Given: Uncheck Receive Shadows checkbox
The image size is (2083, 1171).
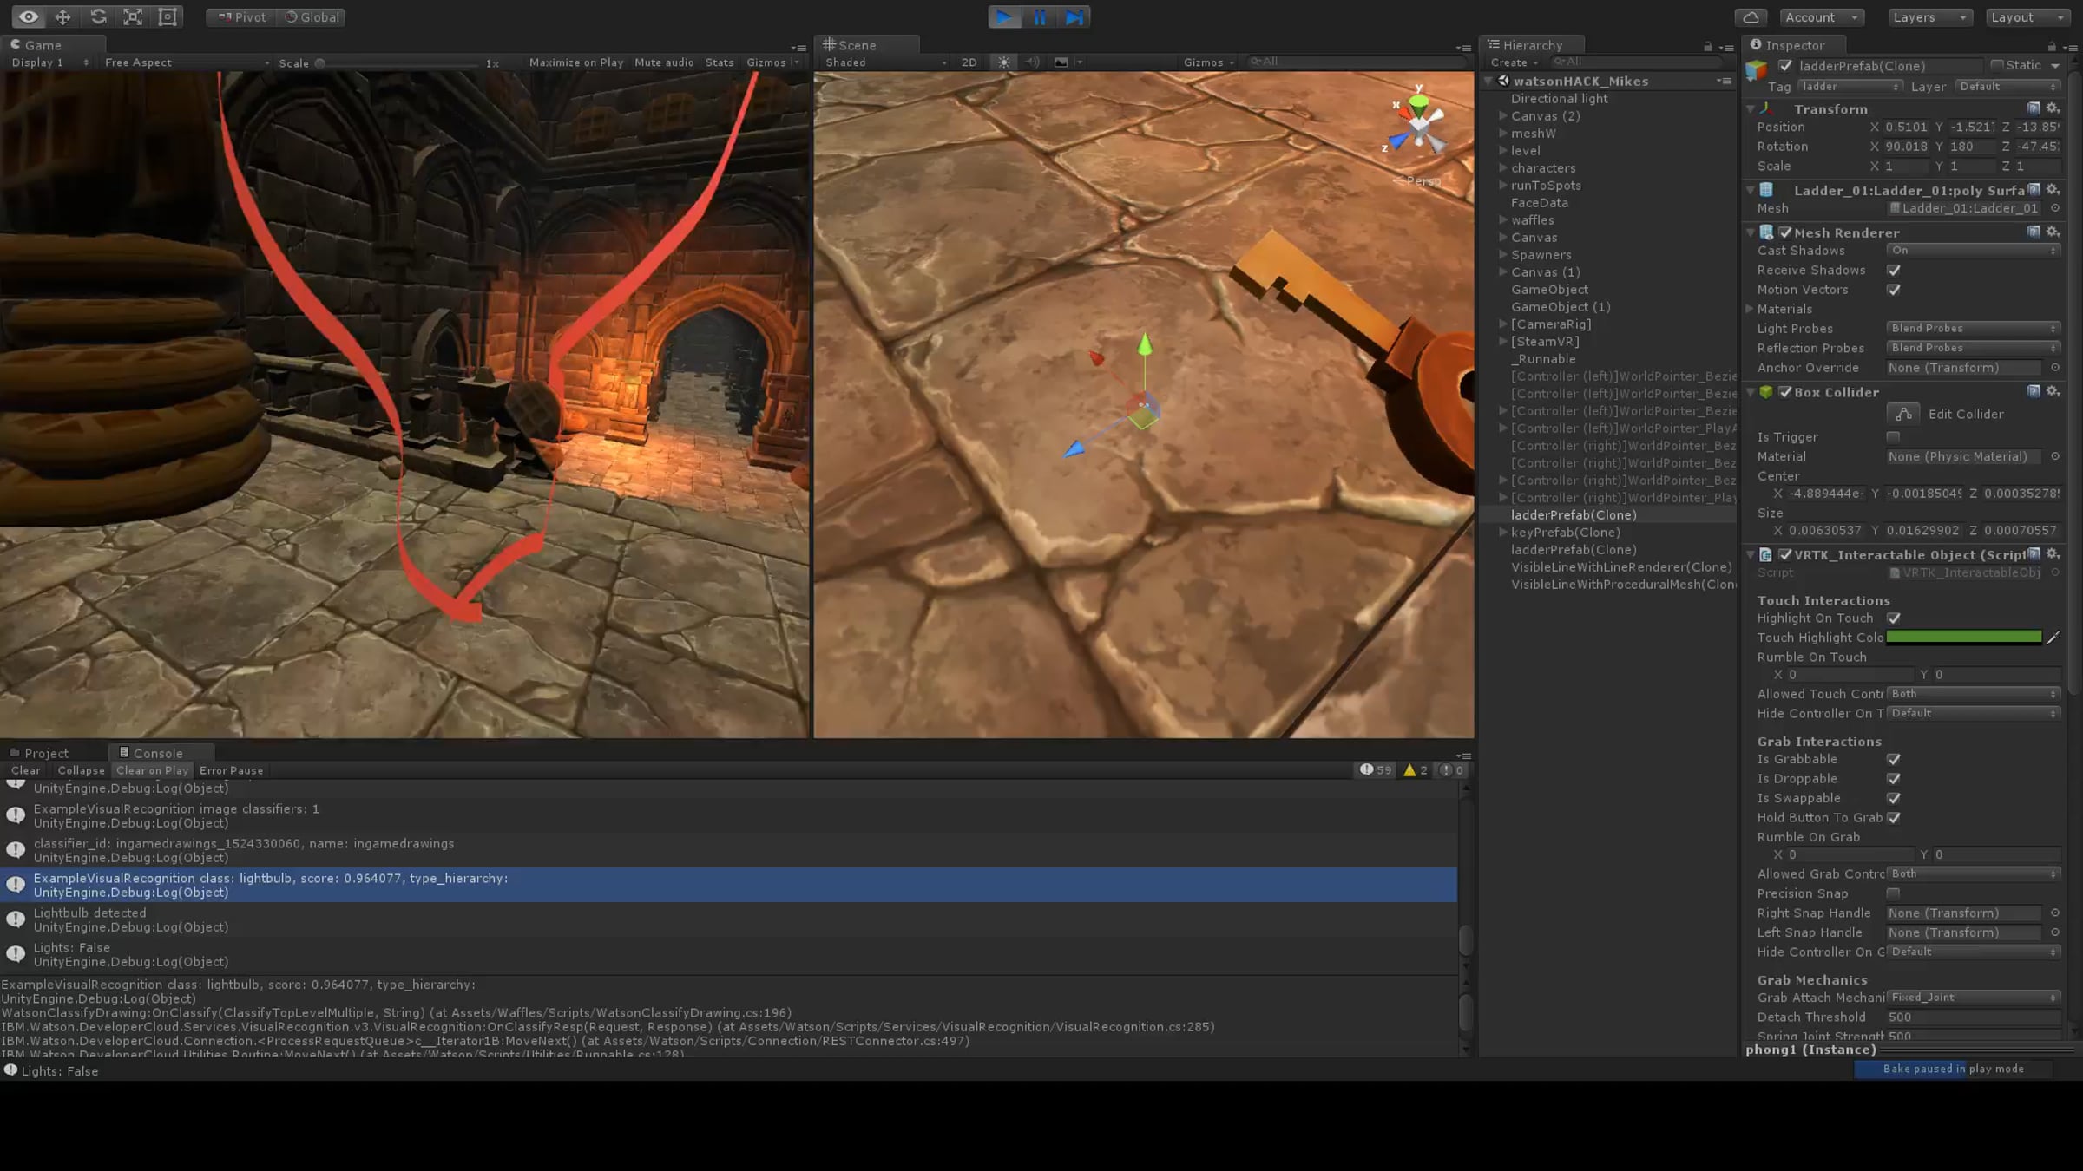Looking at the screenshot, I should (1894, 271).
